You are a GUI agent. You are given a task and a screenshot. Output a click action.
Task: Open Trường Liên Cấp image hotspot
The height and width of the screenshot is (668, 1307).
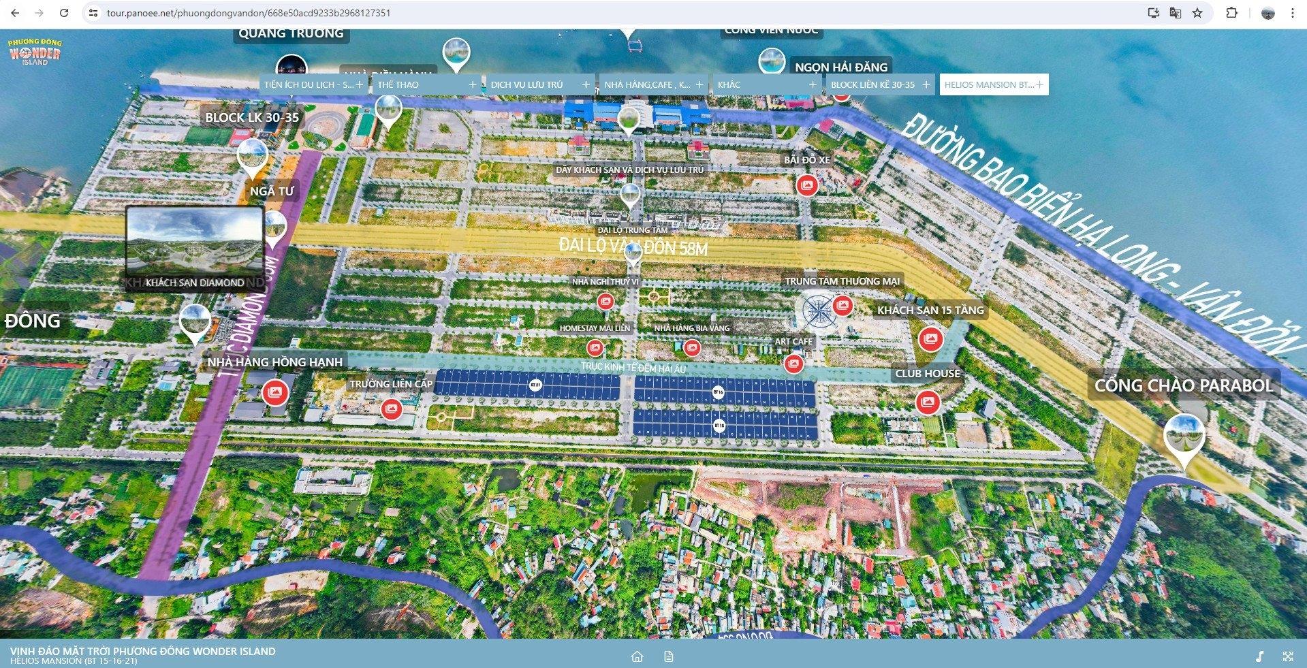click(390, 409)
